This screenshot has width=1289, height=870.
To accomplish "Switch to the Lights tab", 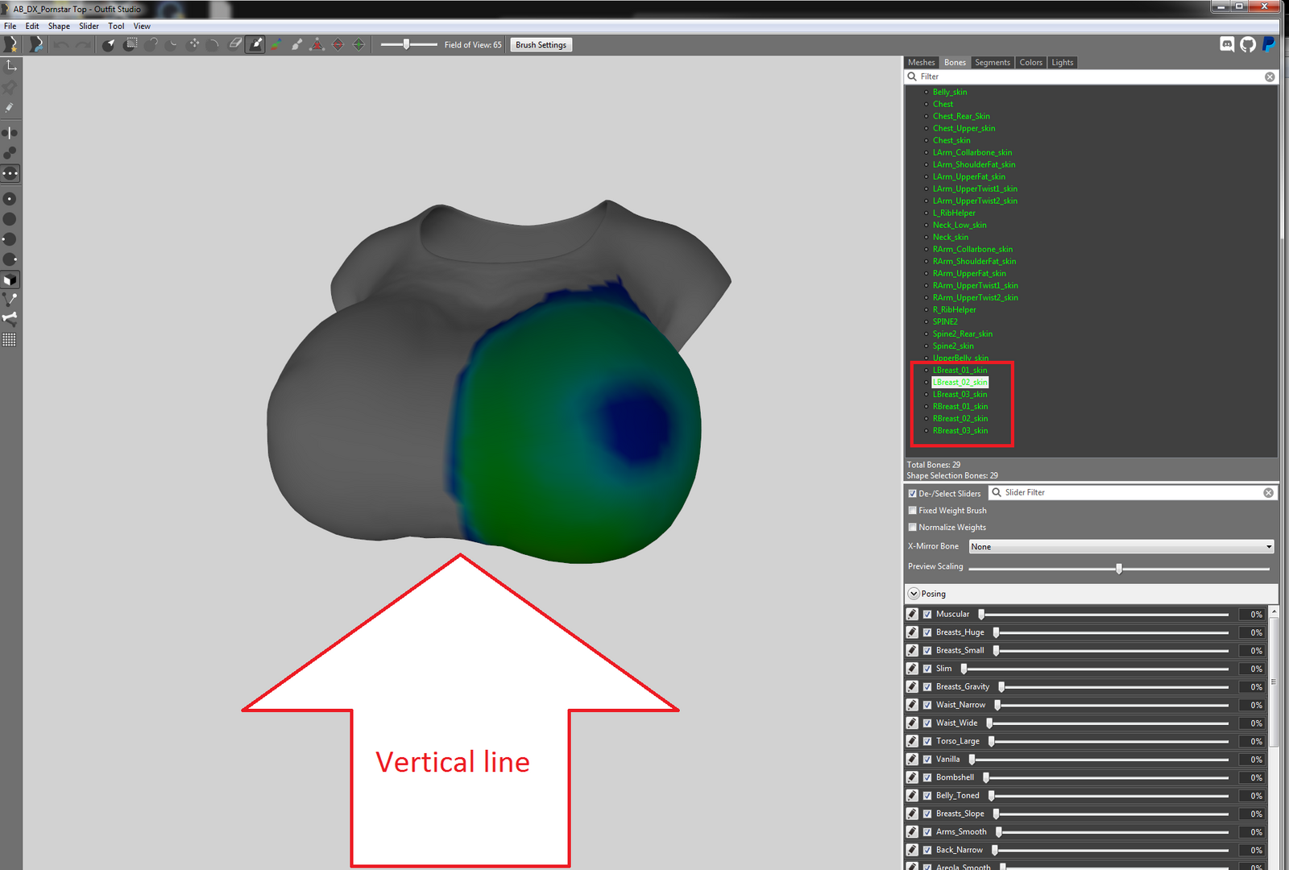I will pos(1062,62).
